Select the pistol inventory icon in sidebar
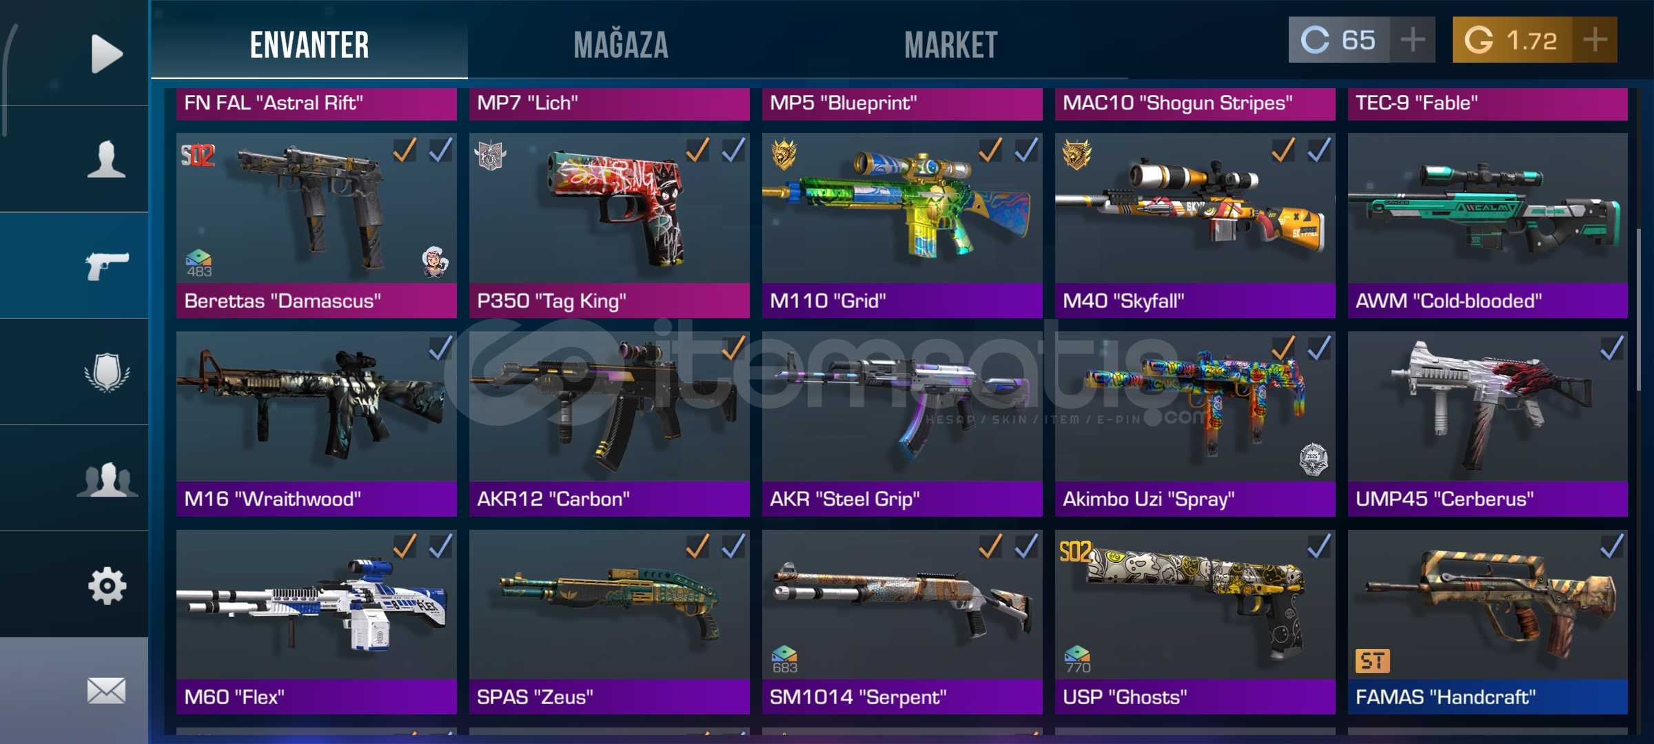The width and height of the screenshot is (1654, 744). [107, 266]
